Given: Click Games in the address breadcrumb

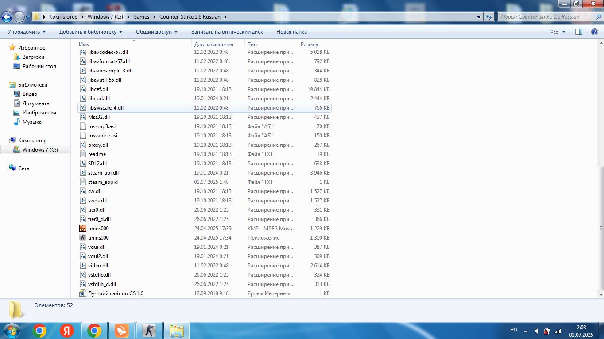Looking at the screenshot, I should coord(141,17).
